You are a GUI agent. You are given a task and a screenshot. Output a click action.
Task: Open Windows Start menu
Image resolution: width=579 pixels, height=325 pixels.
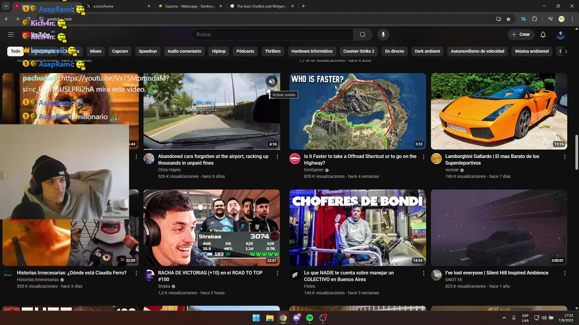[x=256, y=318]
